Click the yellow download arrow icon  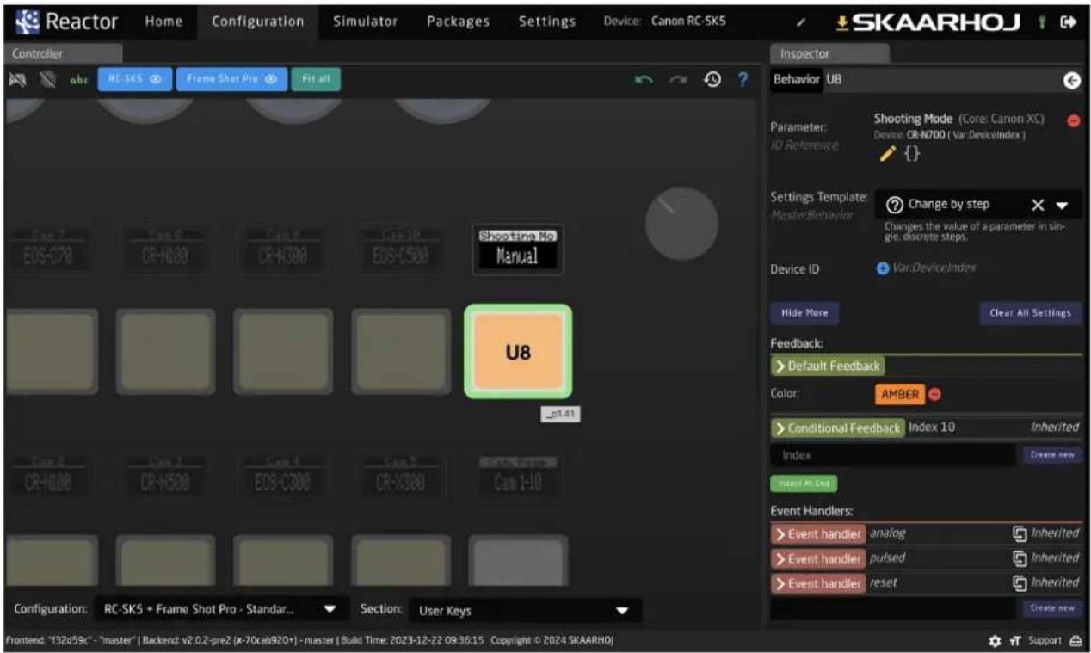(842, 22)
